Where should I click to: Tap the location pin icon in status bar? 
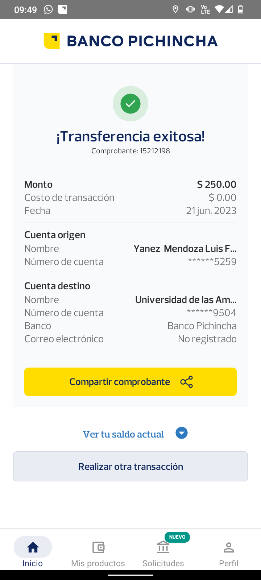[x=175, y=9]
